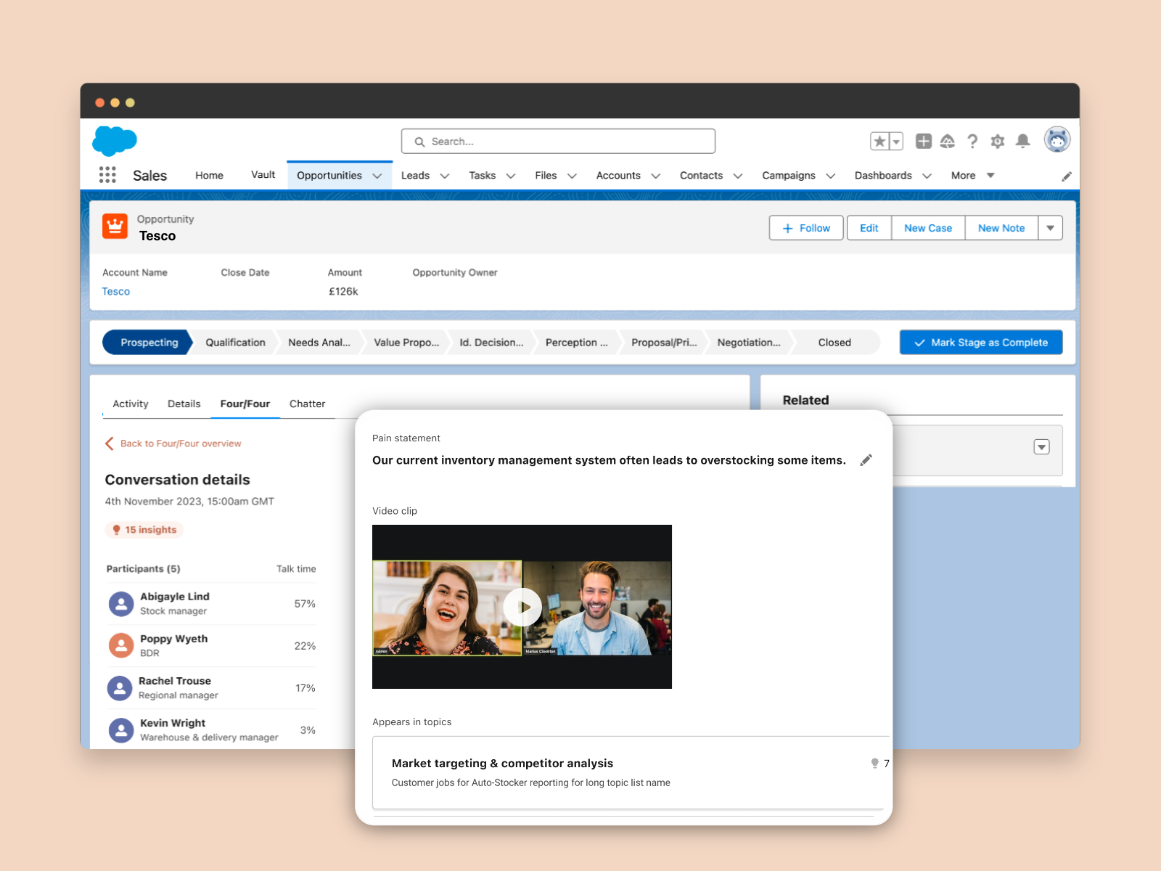Expand the Files menu chevron

572,176
